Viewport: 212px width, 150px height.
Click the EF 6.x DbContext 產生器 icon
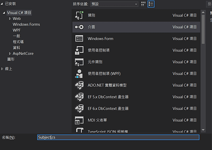coord(79,108)
